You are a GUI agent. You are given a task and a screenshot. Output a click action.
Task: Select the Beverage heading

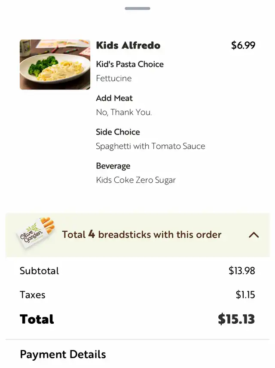point(113,166)
